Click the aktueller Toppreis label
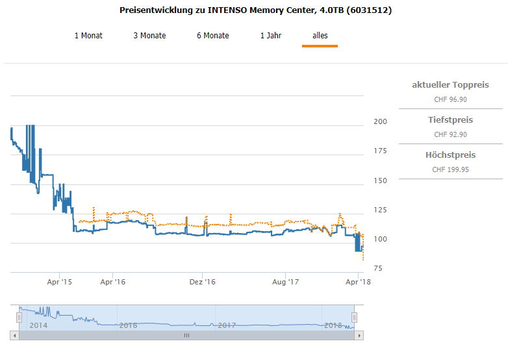 pyautogui.click(x=450, y=85)
